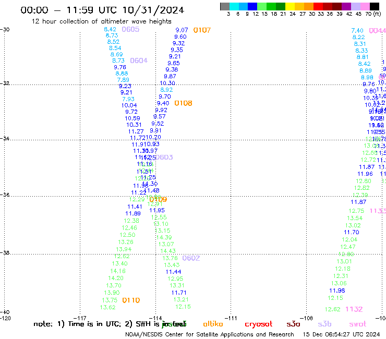Click the title date '10/31/2024'

pyautogui.click(x=153, y=10)
